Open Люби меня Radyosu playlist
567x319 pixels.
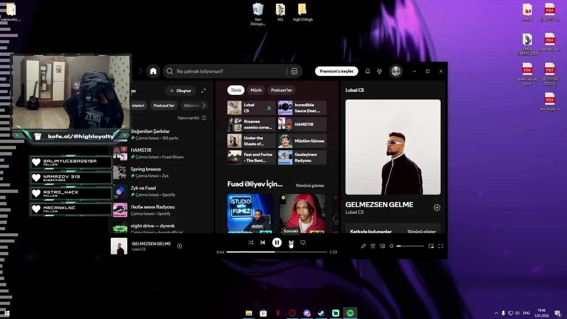click(161, 210)
